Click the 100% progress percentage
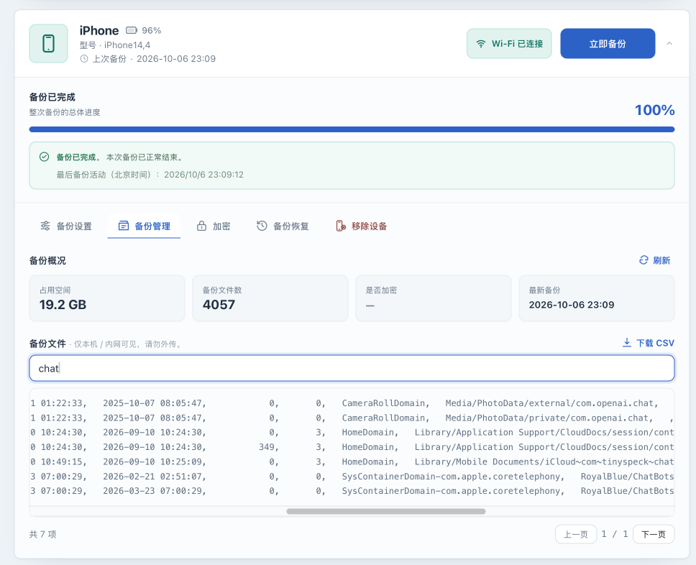This screenshot has width=696, height=565. [x=655, y=110]
